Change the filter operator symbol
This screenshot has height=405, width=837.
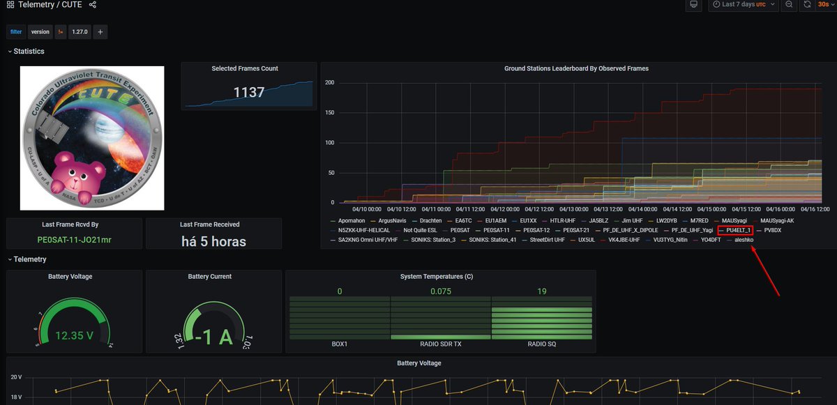[61, 31]
